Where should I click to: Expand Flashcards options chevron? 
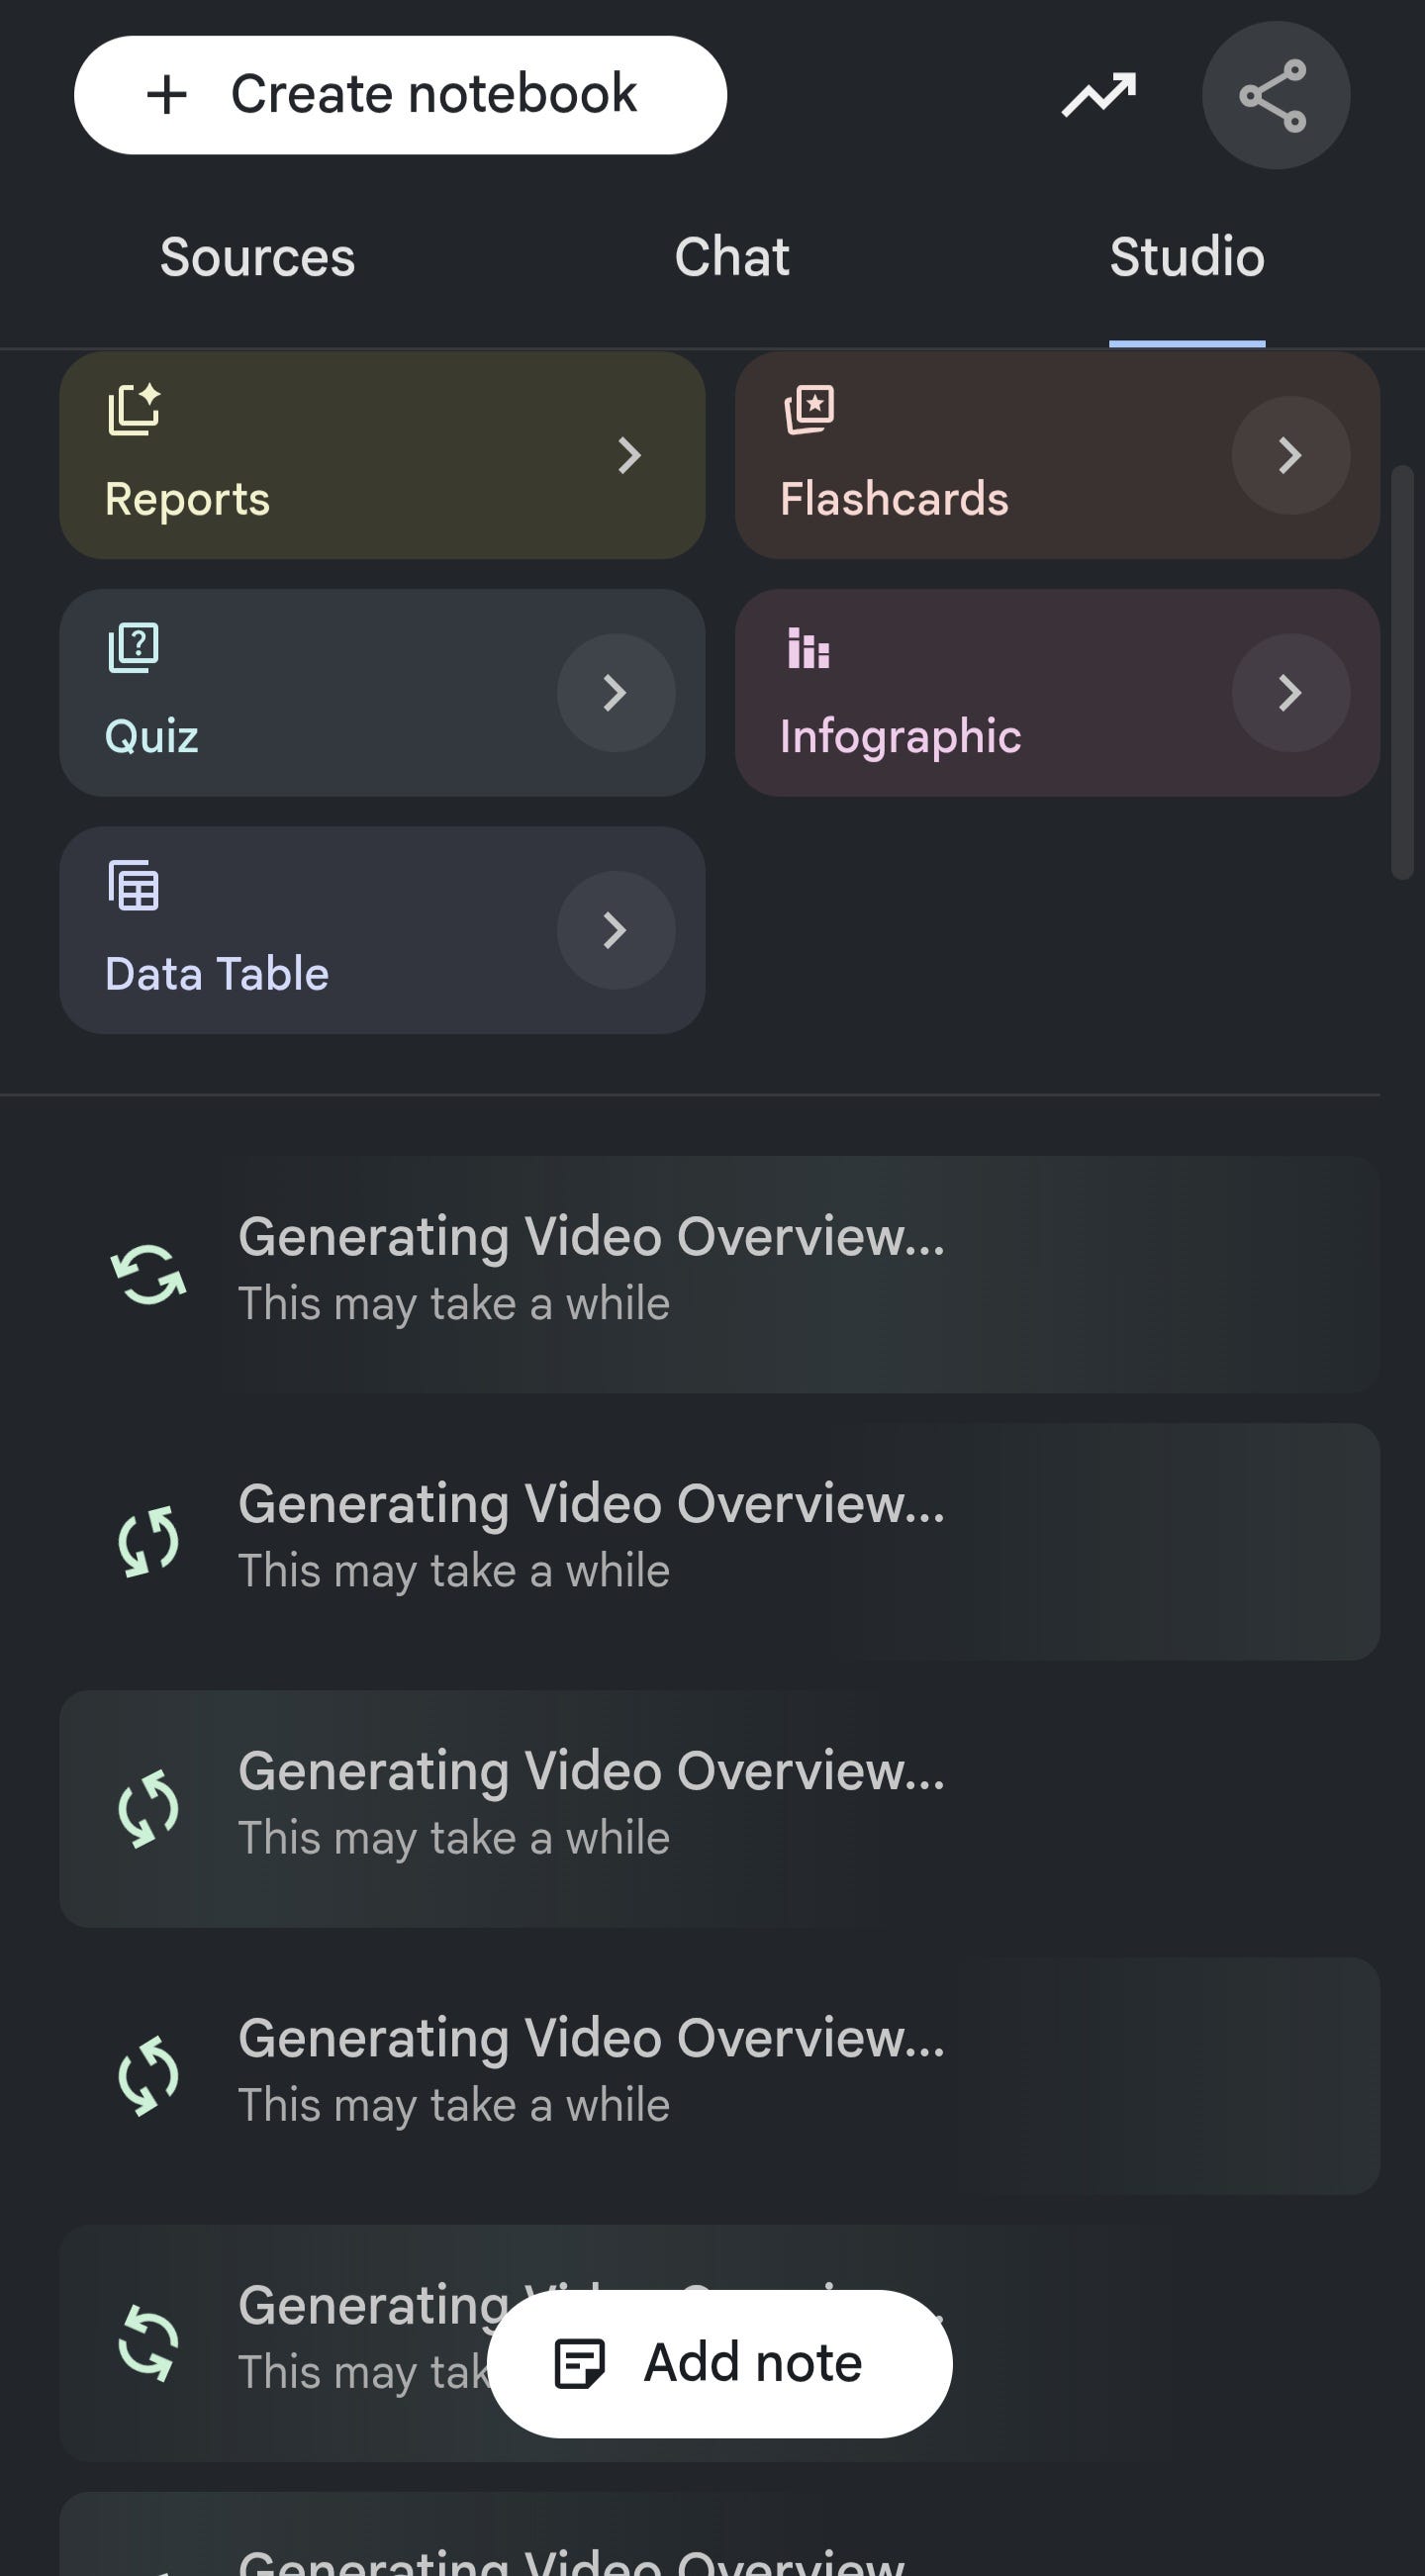point(1290,455)
